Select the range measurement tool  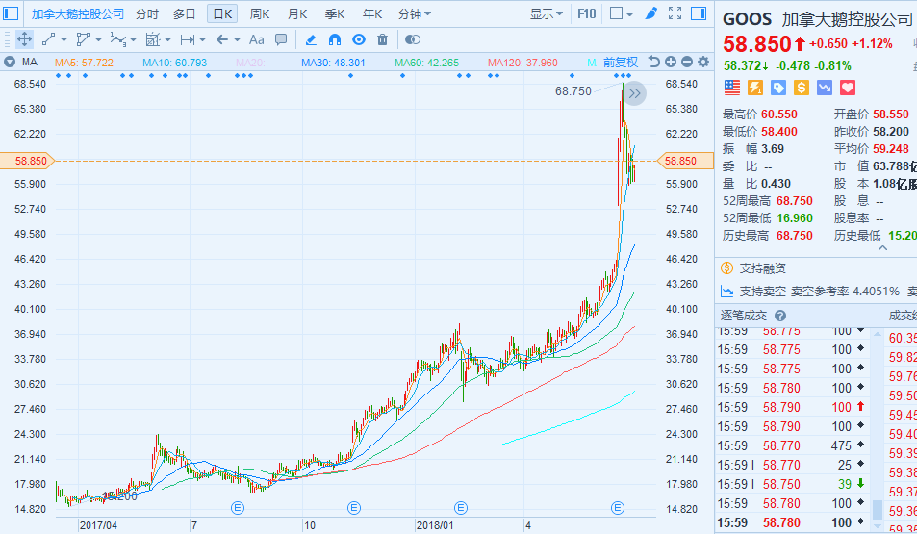point(187,39)
